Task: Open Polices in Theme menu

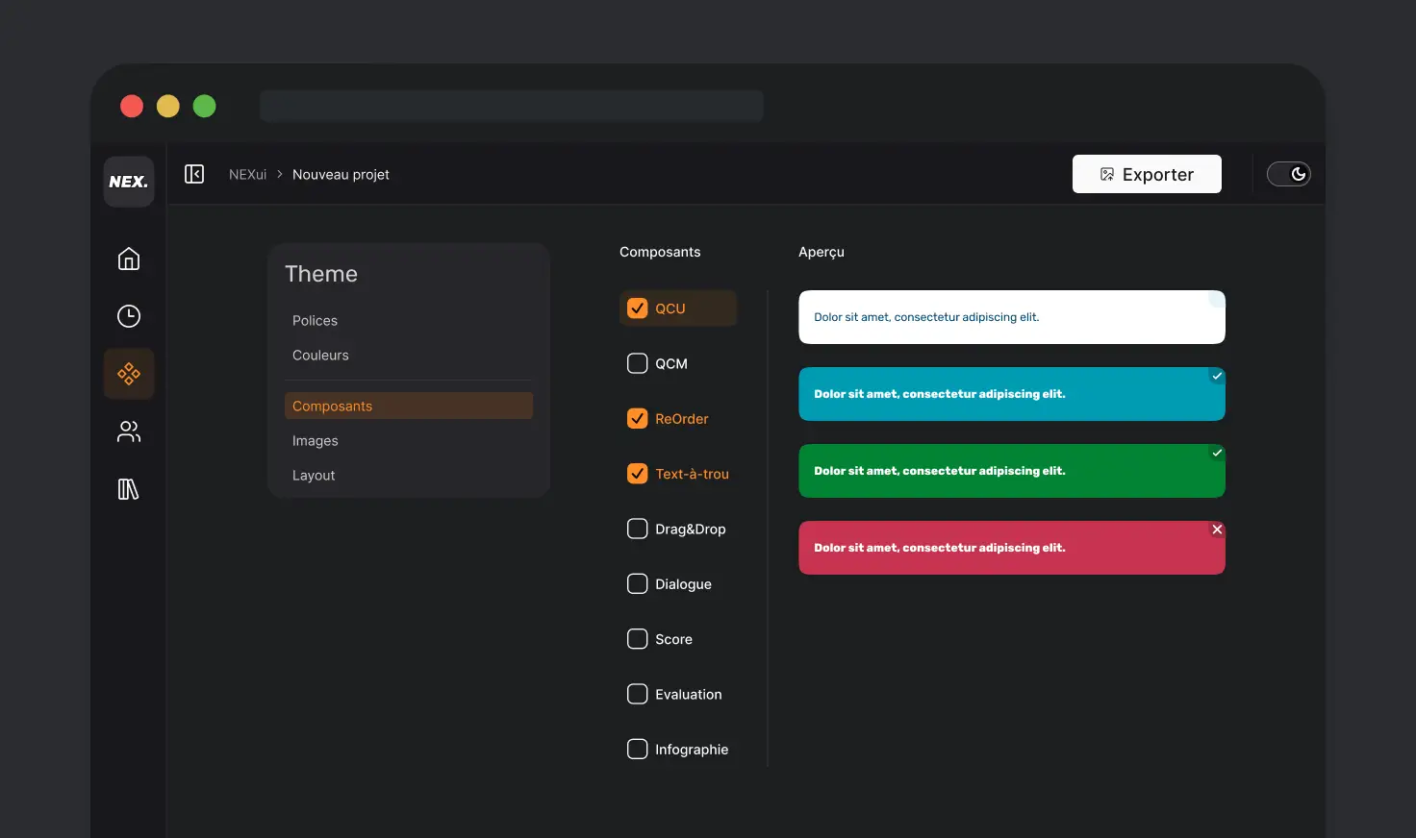Action: tap(315, 321)
